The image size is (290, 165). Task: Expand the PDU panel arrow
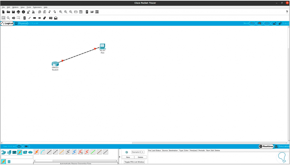120,157
